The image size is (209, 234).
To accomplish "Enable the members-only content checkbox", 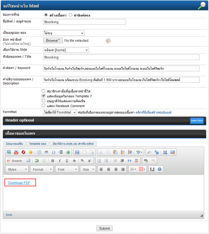I will [x=44, y=91].
